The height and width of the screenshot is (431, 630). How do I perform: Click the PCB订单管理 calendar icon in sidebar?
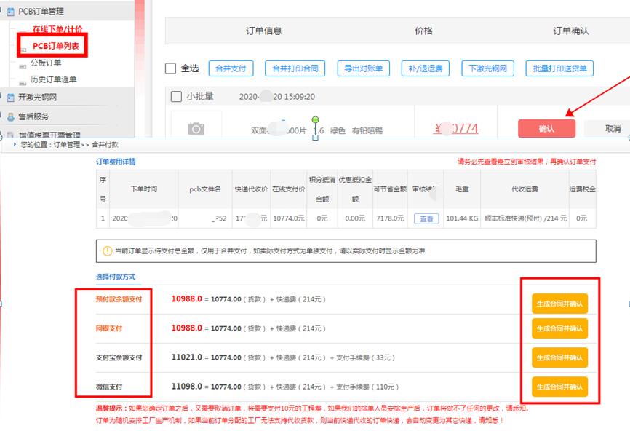pos(10,12)
